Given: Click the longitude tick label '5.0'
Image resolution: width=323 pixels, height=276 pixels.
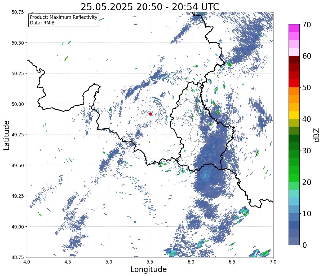Looking at the screenshot, I should (109, 262).
